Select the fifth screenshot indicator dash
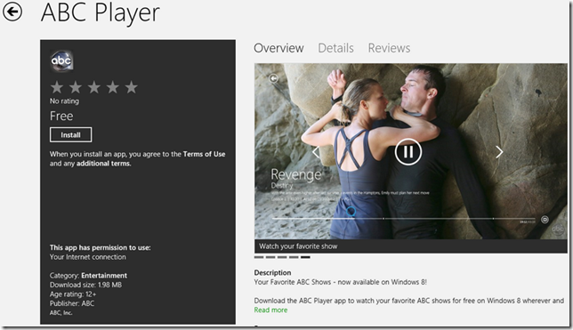This screenshot has height=330, width=573. click(305, 257)
